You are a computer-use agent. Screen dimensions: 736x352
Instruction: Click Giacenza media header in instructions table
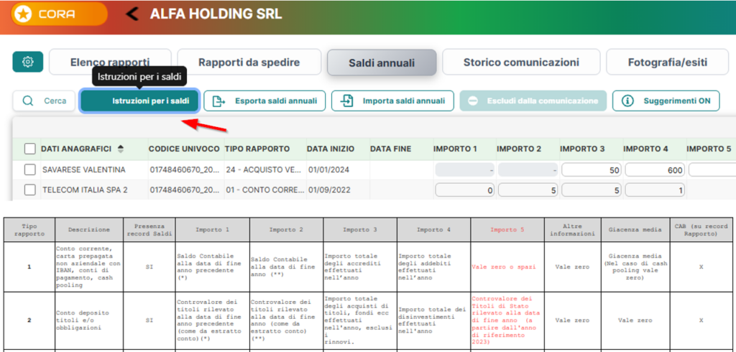635,229
